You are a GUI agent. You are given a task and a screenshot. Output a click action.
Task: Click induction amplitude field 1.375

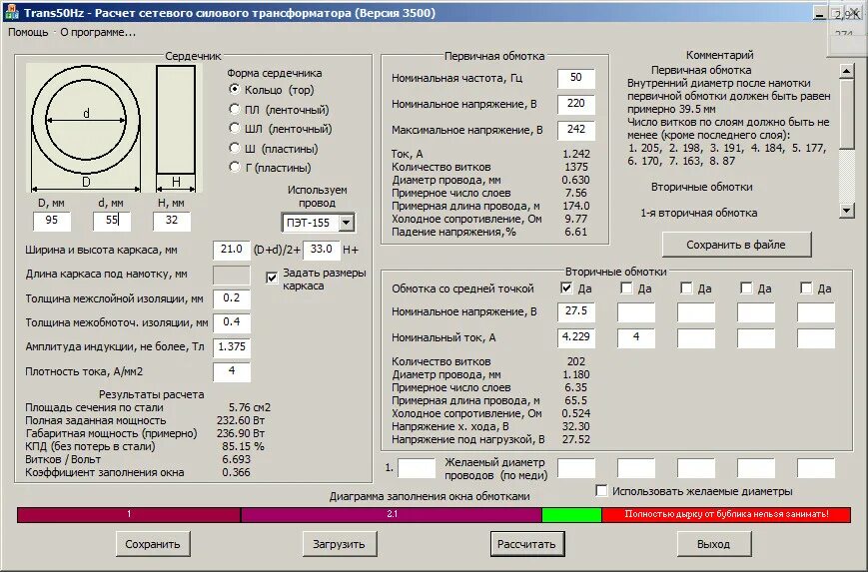click(232, 346)
